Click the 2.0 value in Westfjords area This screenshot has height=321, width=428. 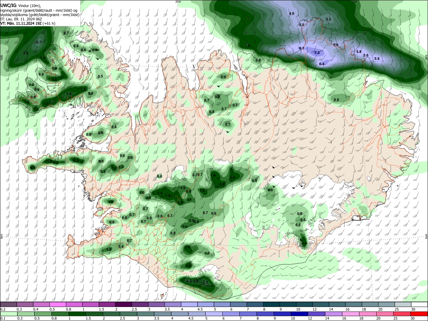click(26, 53)
